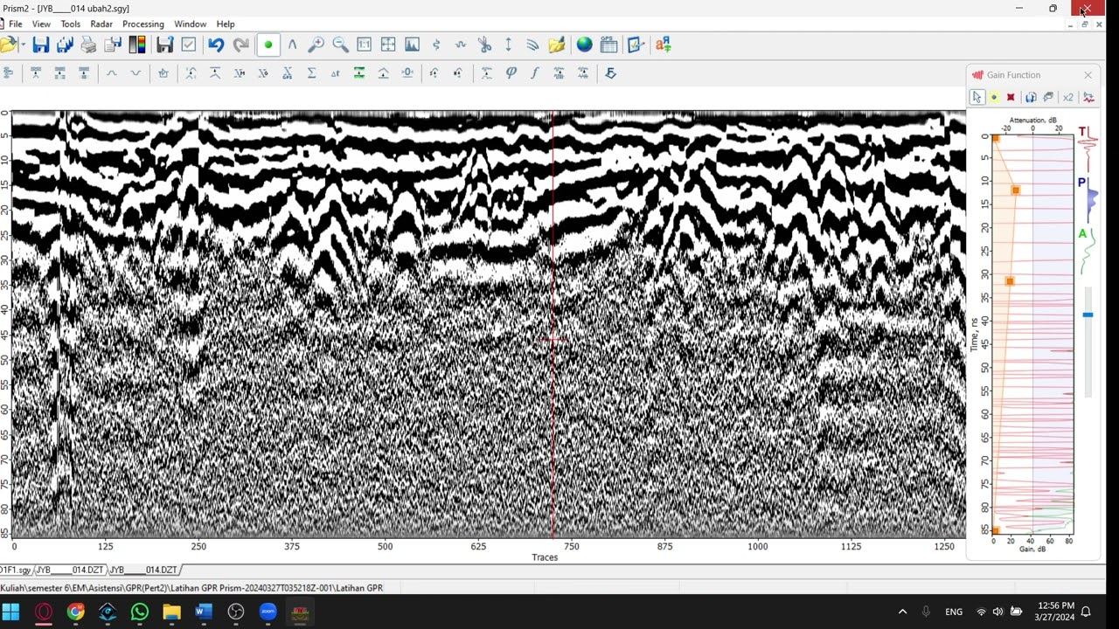Open the GPS table icon
The image size is (1119, 629).
click(x=609, y=45)
